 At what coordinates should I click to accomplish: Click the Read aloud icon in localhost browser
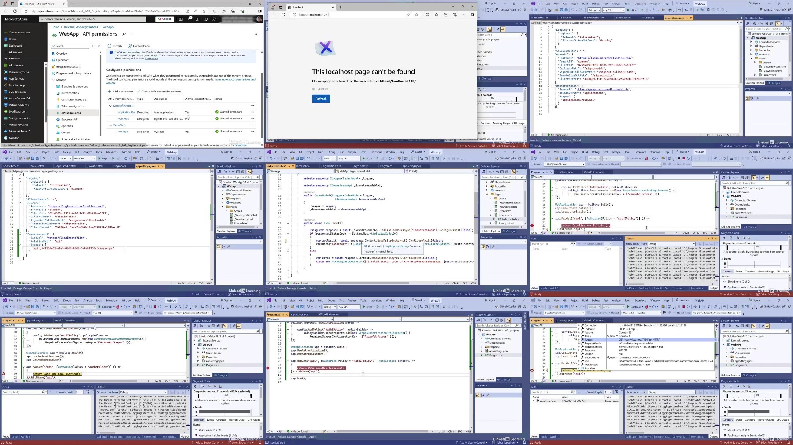click(x=408, y=15)
